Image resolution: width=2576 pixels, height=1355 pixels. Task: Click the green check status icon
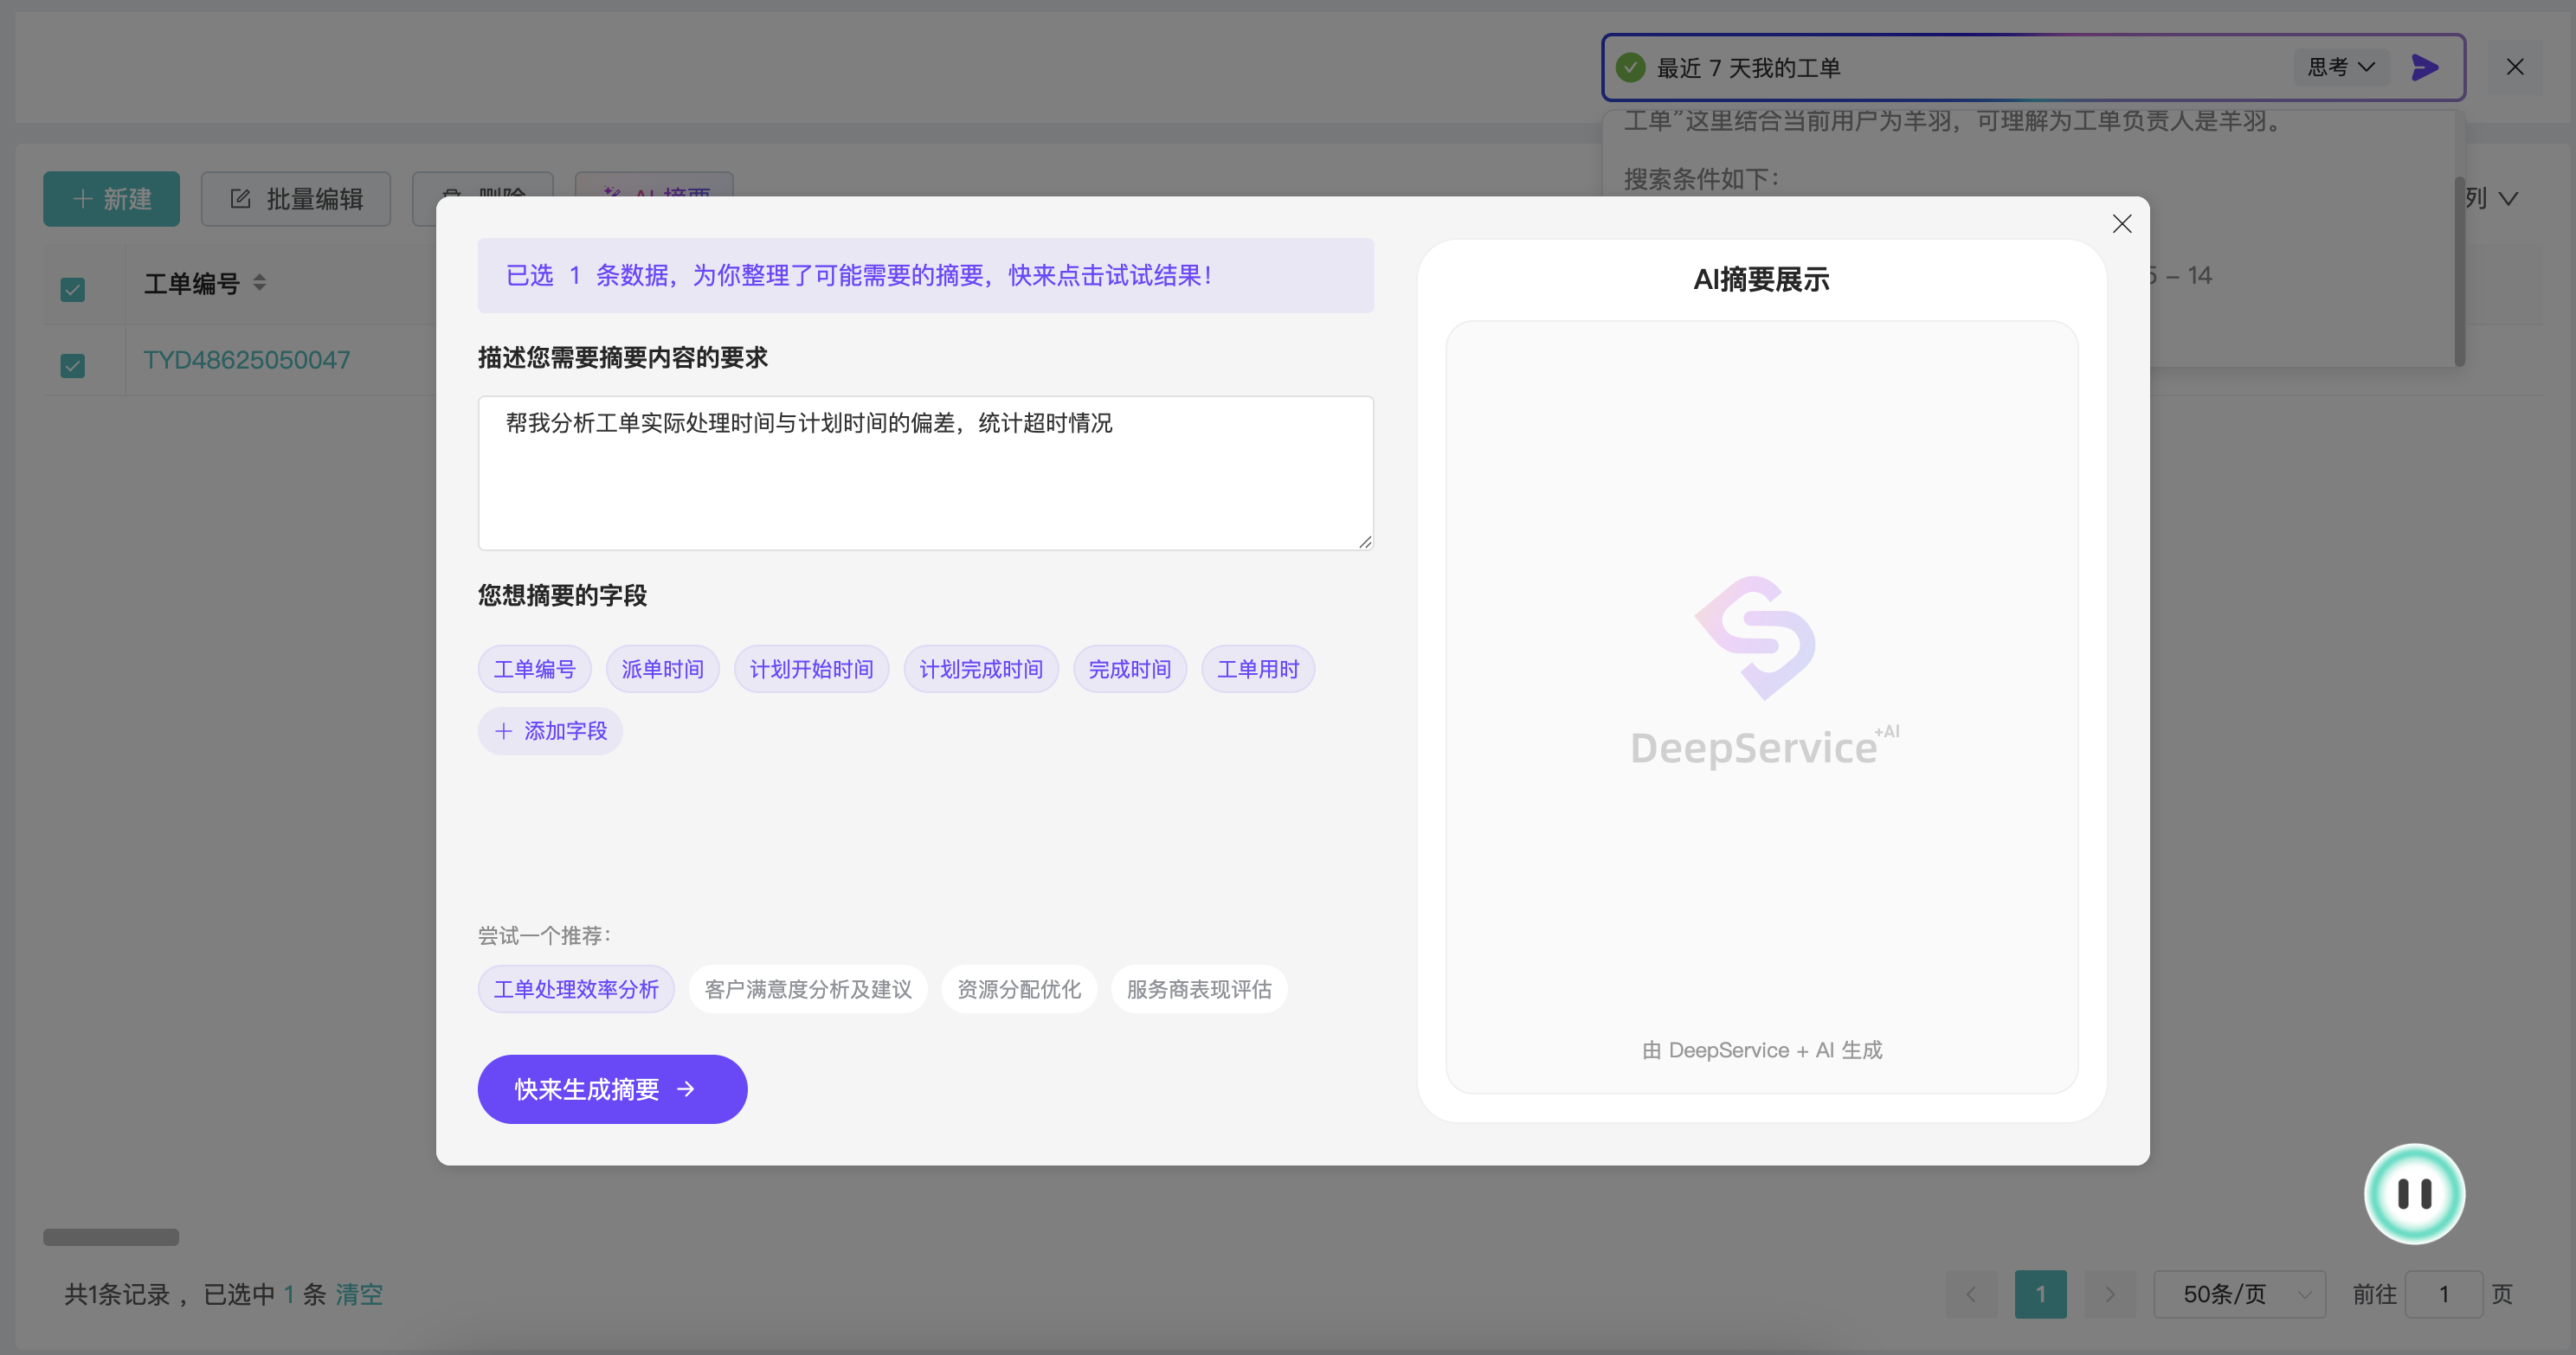point(1631,67)
